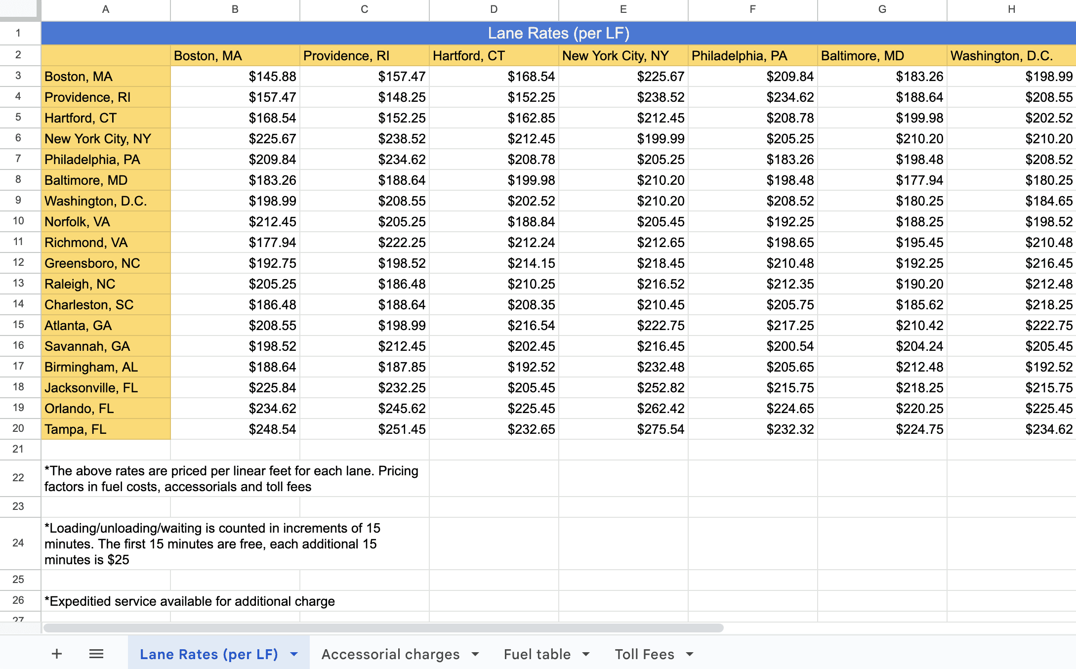
Task: Open Toll Fees tab dropdown arrow
Action: [x=690, y=654]
